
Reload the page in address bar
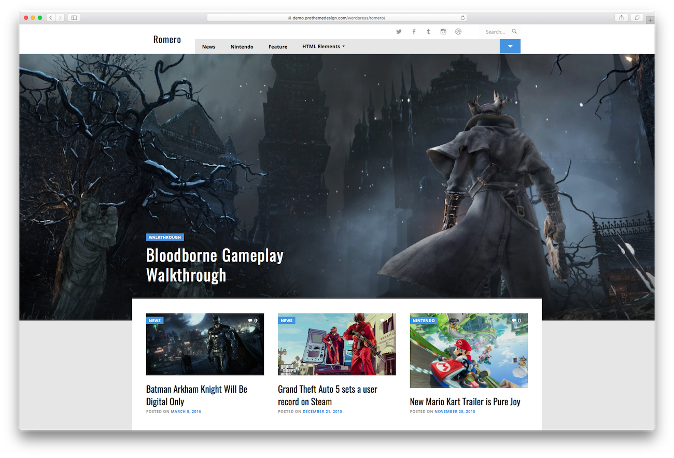pyautogui.click(x=462, y=18)
